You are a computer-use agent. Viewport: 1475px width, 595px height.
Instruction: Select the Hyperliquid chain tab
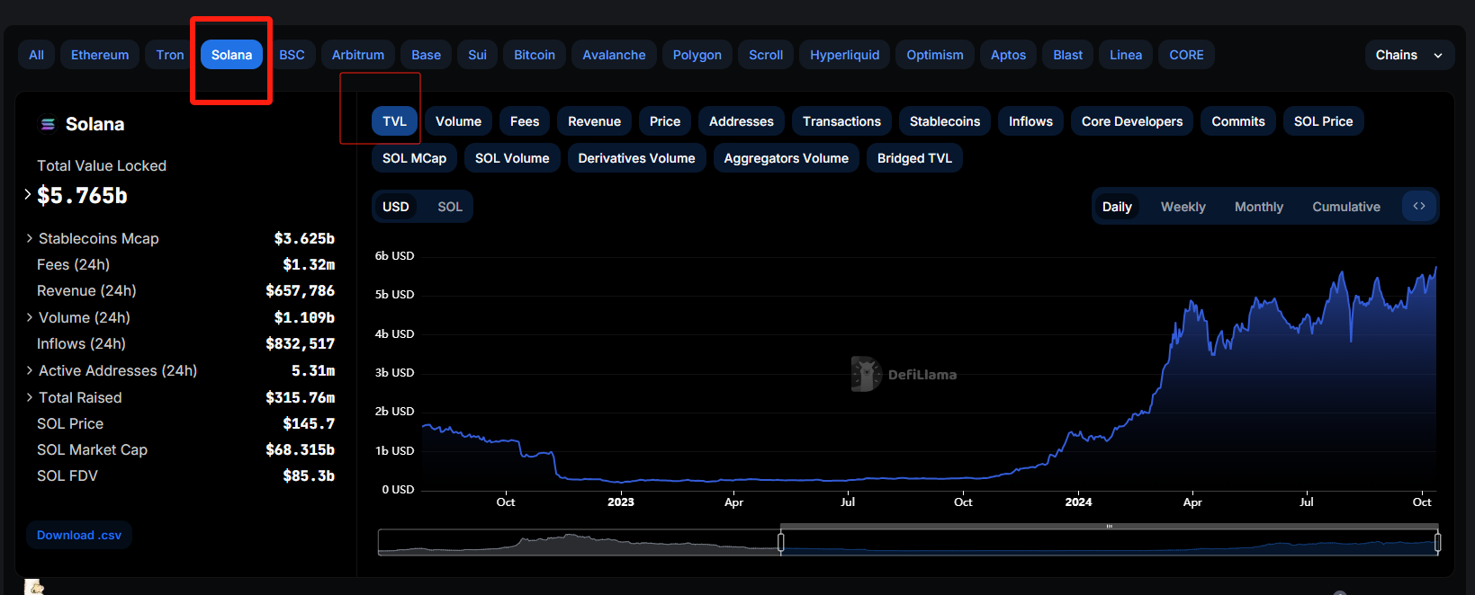pyautogui.click(x=844, y=55)
